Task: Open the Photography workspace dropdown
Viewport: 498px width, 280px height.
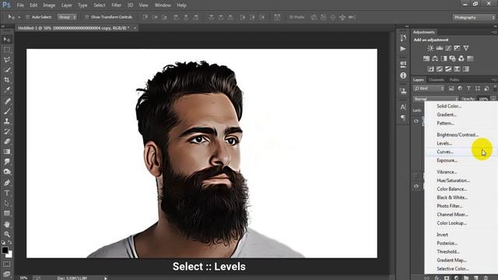Action: coord(474,17)
